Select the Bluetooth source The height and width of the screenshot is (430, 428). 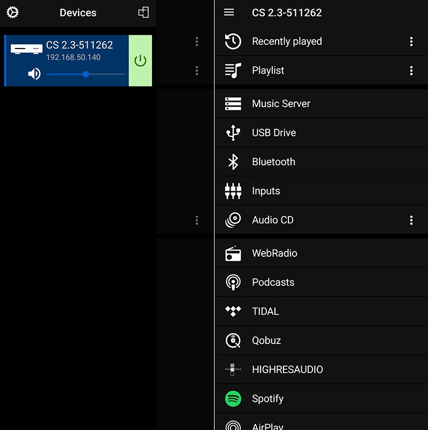click(x=321, y=162)
